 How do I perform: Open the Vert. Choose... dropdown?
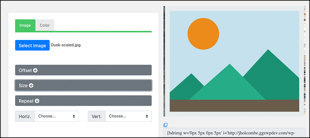[x=128, y=116]
